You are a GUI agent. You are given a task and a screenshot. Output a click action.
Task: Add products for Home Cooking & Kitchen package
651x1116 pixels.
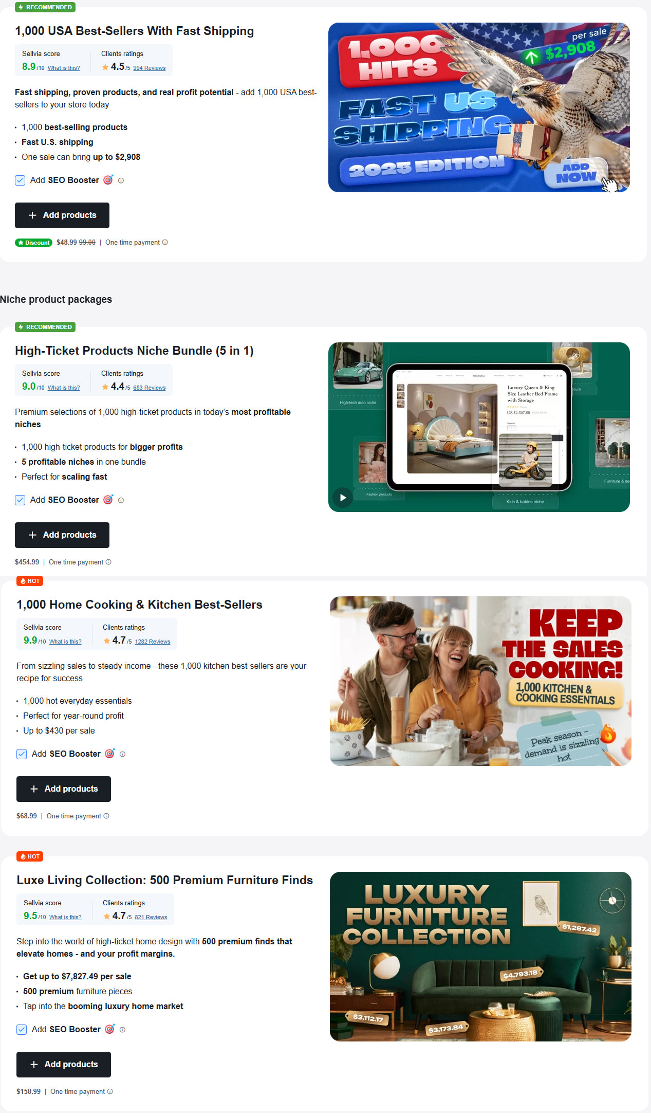click(64, 789)
